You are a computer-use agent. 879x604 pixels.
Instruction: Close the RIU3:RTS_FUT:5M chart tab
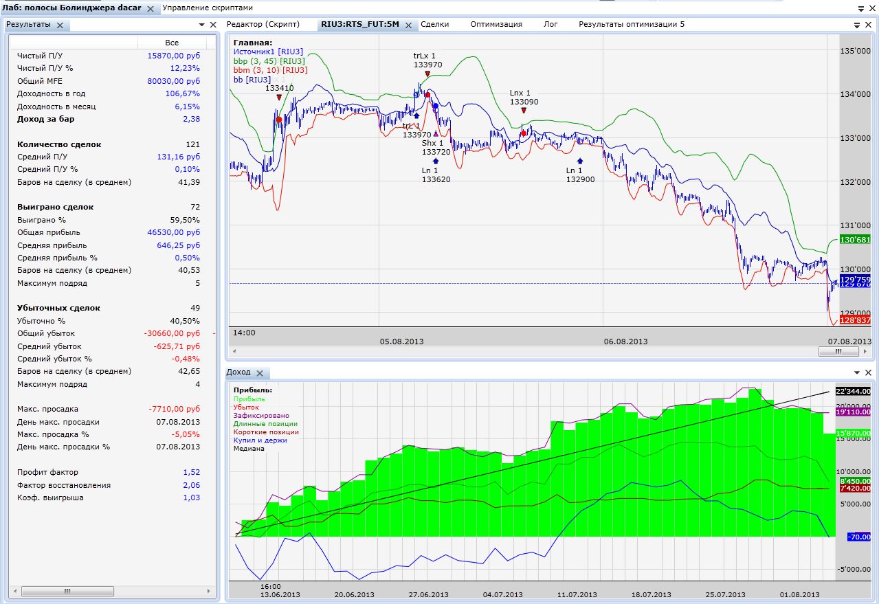click(x=408, y=25)
